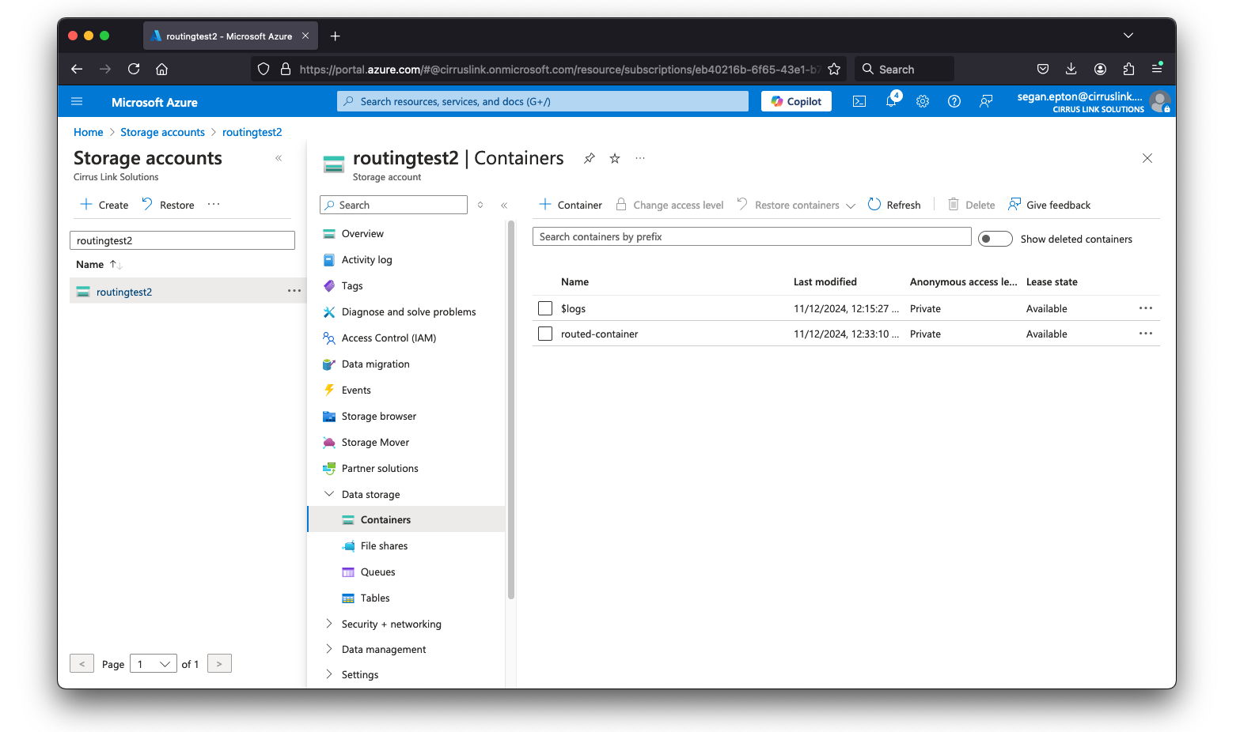Open portal settings gear icon
The height and width of the screenshot is (732, 1240).
tap(923, 101)
